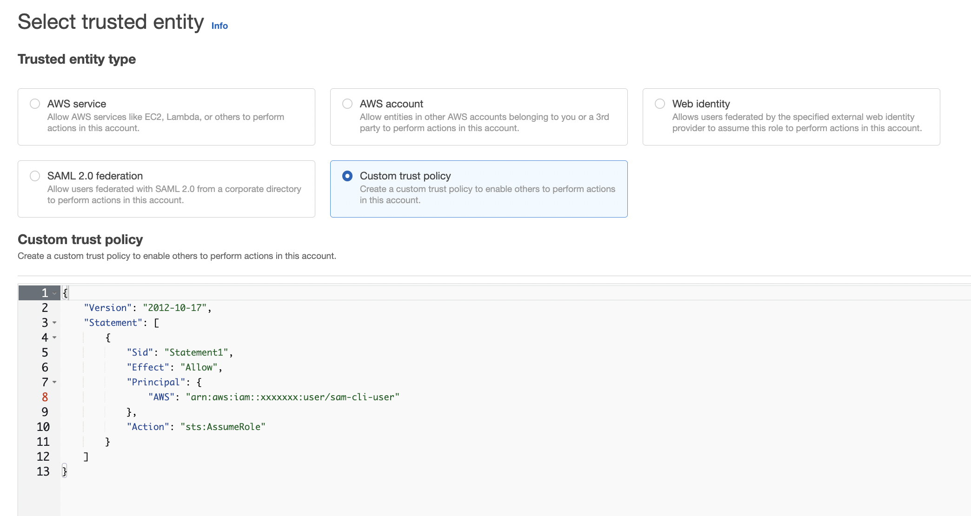Select the SAML 2.0 federation radio button
The width and height of the screenshot is (971, 516).
pyautogui.click(x=35, y=176)
